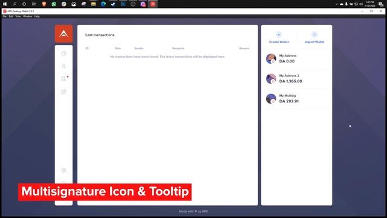Click the Date column header
Image resolution: width=387 pixels, height=218 pixels.
pyautogui.click(x=118, y=48)
